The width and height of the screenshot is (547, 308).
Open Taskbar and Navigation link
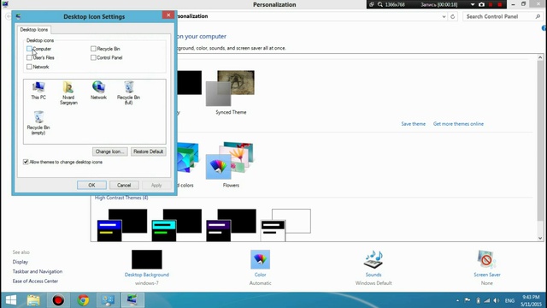pyautogui.click(x=38, y=271)
